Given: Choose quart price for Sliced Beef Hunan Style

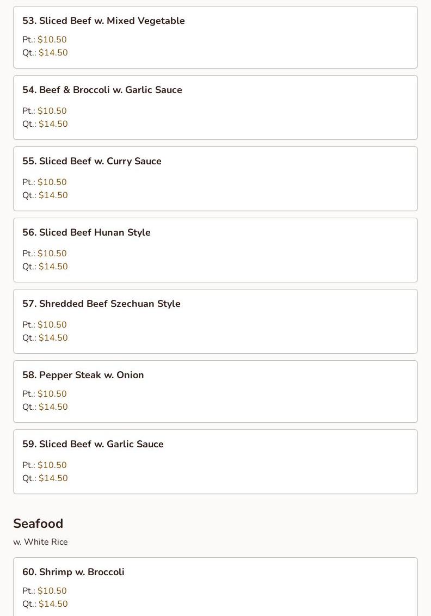Looking at the screenshot, I should tap(53, 267).
